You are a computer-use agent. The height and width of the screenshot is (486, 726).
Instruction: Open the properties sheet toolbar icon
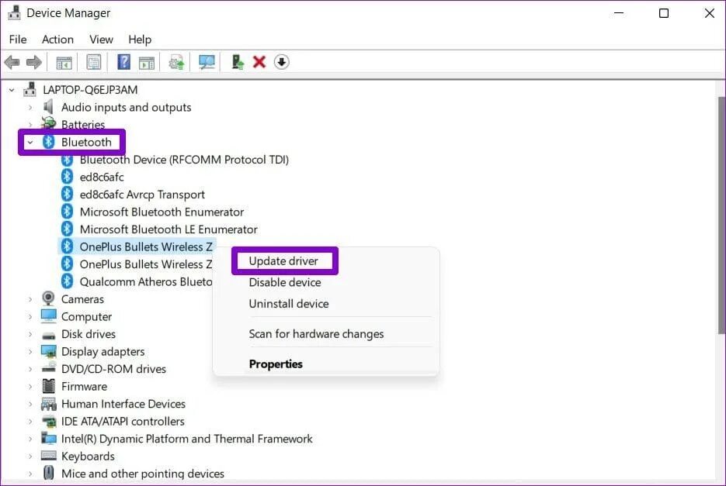[93, 62]
